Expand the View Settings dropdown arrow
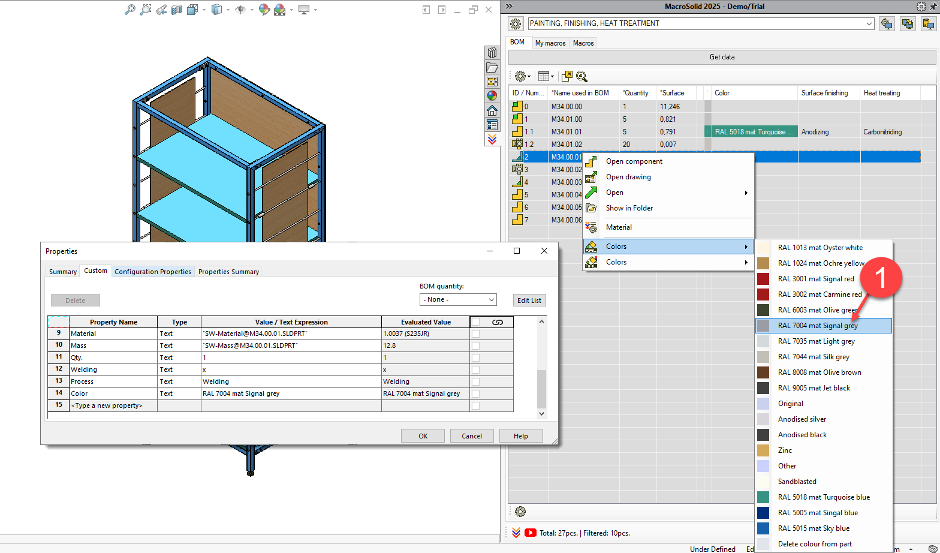The width and height of the screenshot is (940, 553). 315,10
